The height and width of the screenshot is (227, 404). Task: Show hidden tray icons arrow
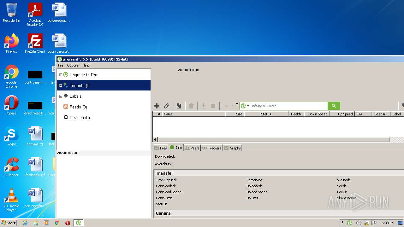pyautogui.click(x=342, y=223)
